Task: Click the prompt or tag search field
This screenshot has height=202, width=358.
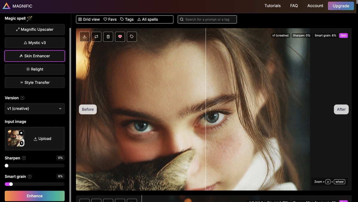Action: point(207,19)
